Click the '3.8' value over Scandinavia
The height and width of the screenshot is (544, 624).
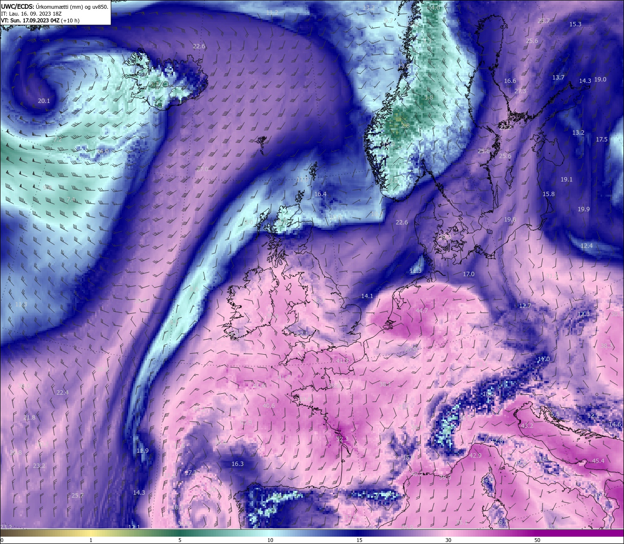coord(429,98)
